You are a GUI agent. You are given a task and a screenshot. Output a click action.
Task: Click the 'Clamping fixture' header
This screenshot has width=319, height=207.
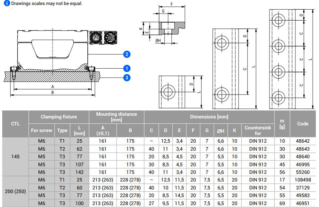(59, 117)
